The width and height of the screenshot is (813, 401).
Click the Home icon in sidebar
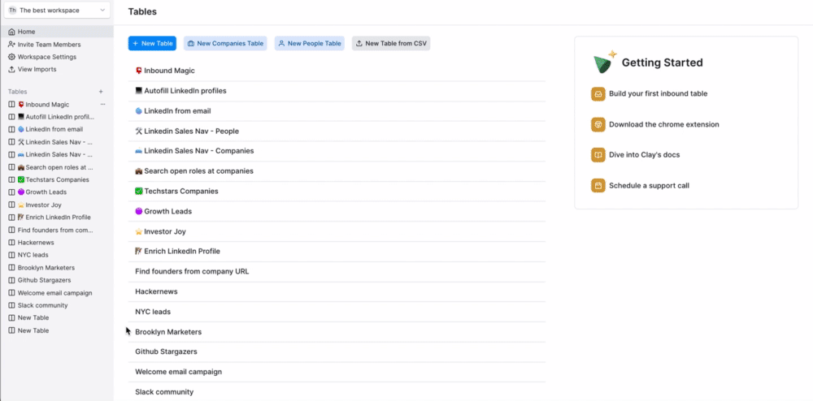pyautogui.click(x=12, y=32)
